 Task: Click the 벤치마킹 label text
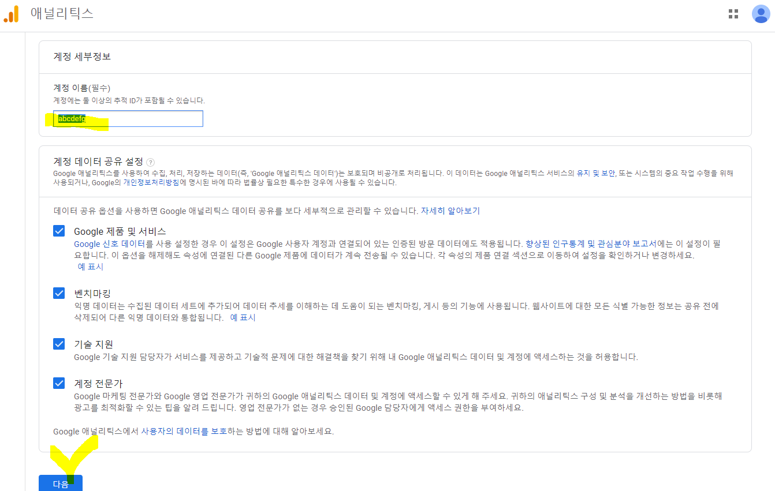point(92,294)
